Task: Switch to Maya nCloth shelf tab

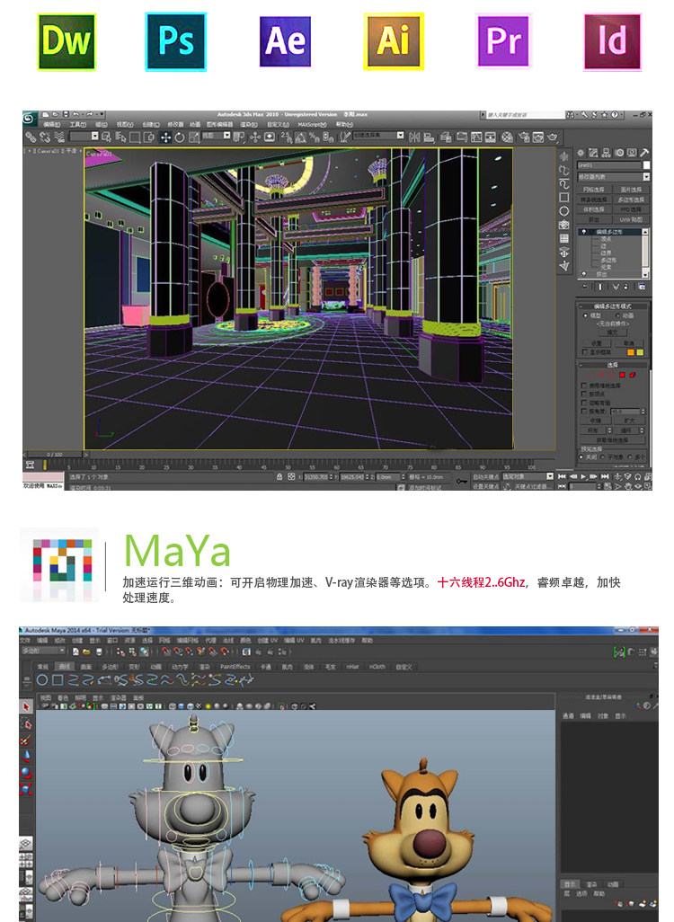Action: coord(377,667)
